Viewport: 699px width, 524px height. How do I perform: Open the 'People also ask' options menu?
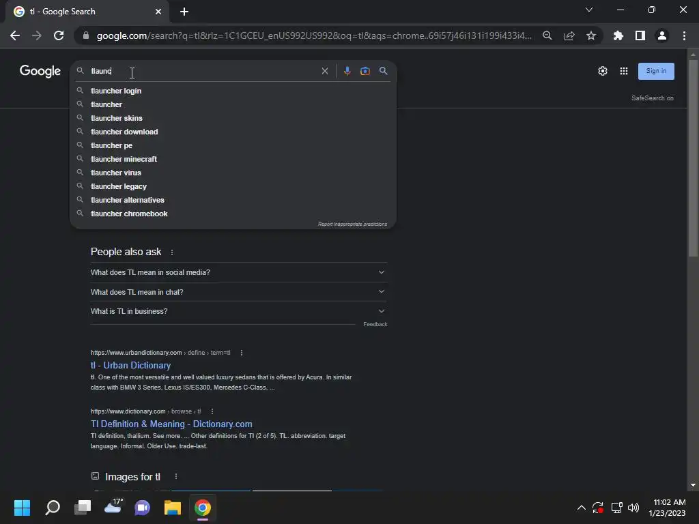pyautogui.click(x=172, y=252)
